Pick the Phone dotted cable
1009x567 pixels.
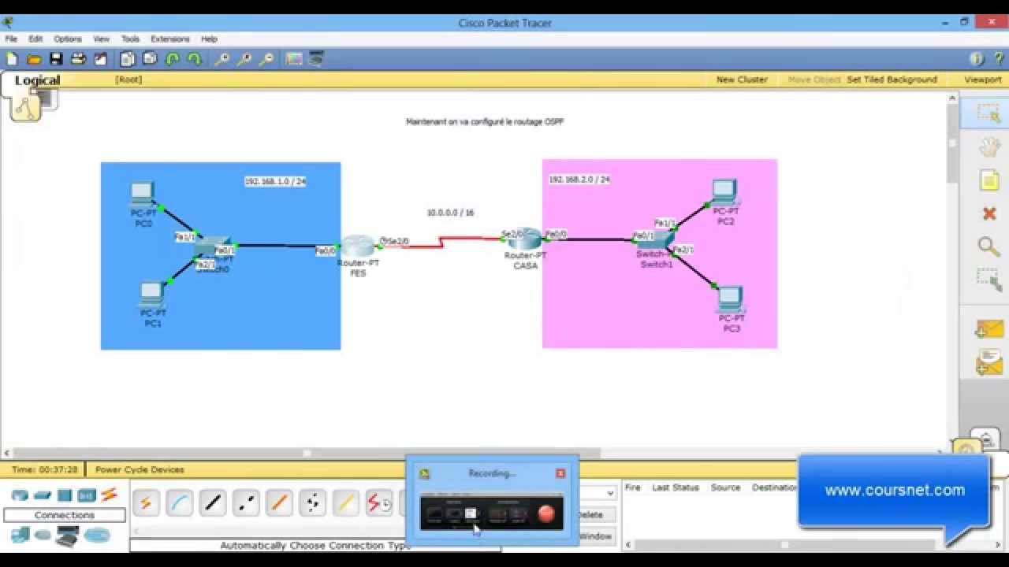click(x=313, y=502)
